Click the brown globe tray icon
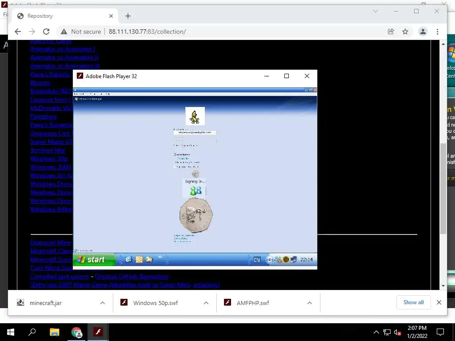 (286, 260)
